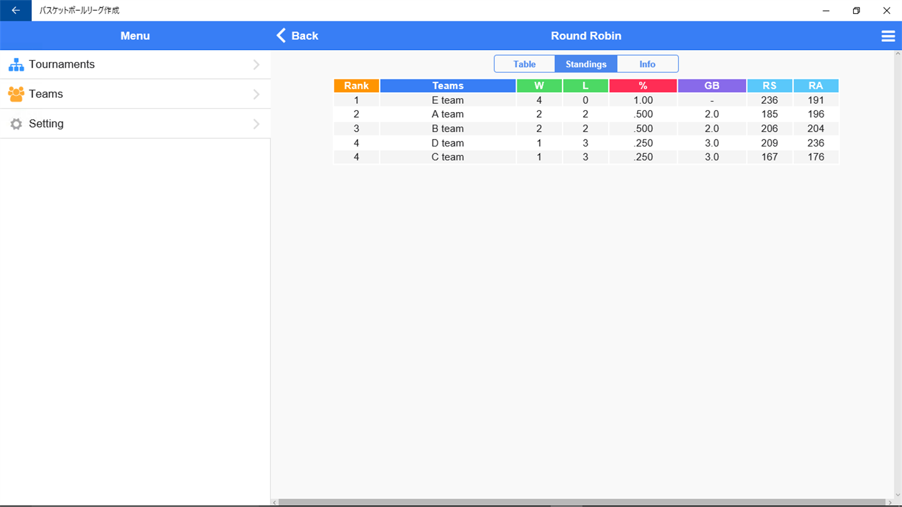Select the Standings tab

(x=586, y=64)
